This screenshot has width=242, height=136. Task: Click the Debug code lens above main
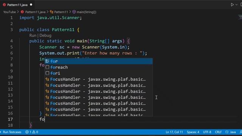(x=45, y=36)
